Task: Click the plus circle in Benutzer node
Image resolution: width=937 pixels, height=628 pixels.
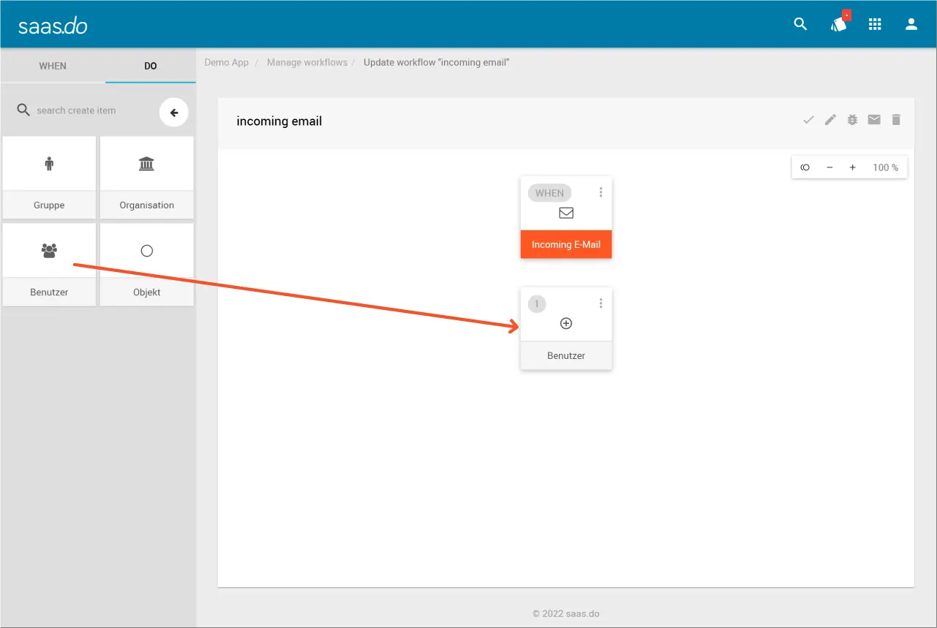Action: coord(565,323)
